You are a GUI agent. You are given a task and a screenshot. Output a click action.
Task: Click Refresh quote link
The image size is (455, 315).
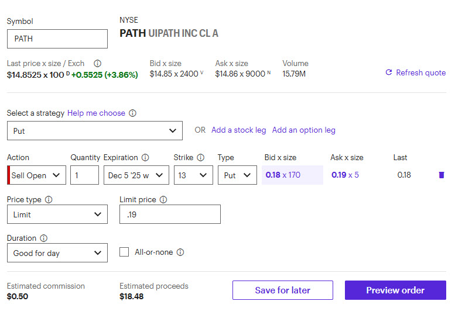pyautogui.click(x=415, y=72)
